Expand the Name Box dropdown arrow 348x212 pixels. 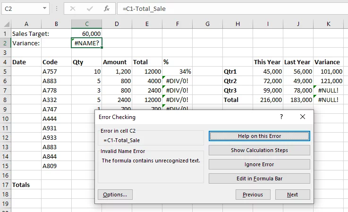(x=44, y=8)
